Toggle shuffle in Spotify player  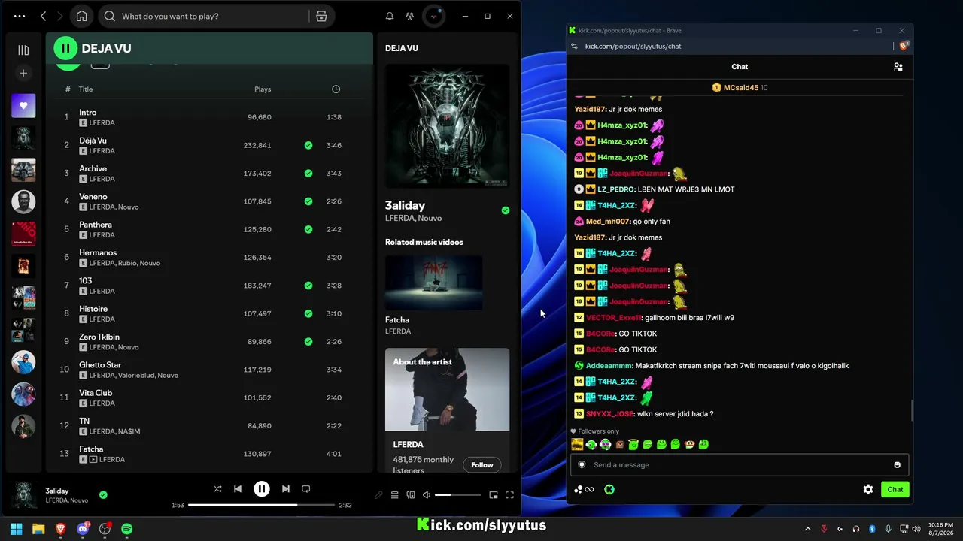click(217, 489)
